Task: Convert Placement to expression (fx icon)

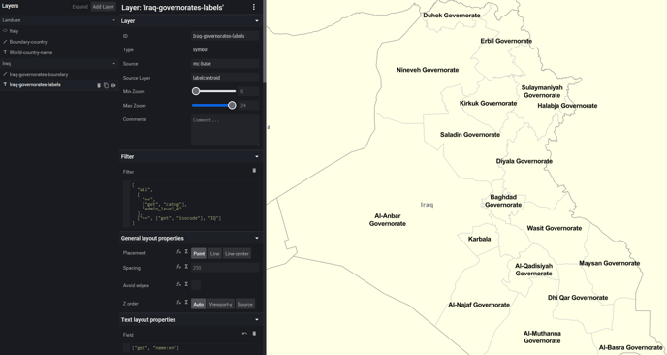Action: [178, 252]
